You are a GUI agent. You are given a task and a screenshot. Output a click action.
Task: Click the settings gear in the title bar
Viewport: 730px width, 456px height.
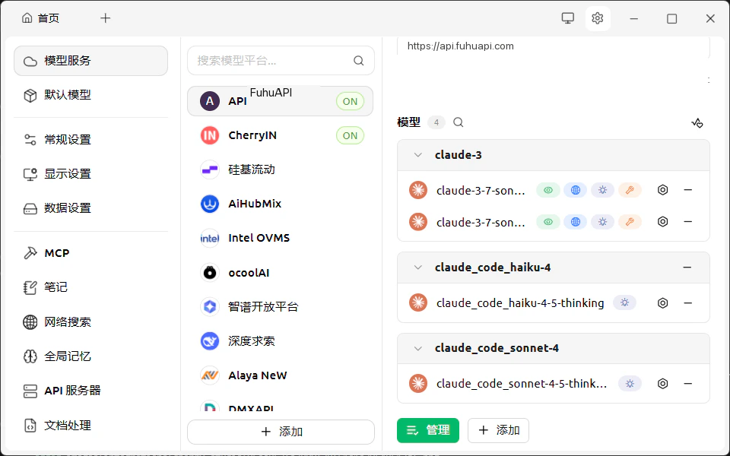pyautogui.click(x=598, y=18)
